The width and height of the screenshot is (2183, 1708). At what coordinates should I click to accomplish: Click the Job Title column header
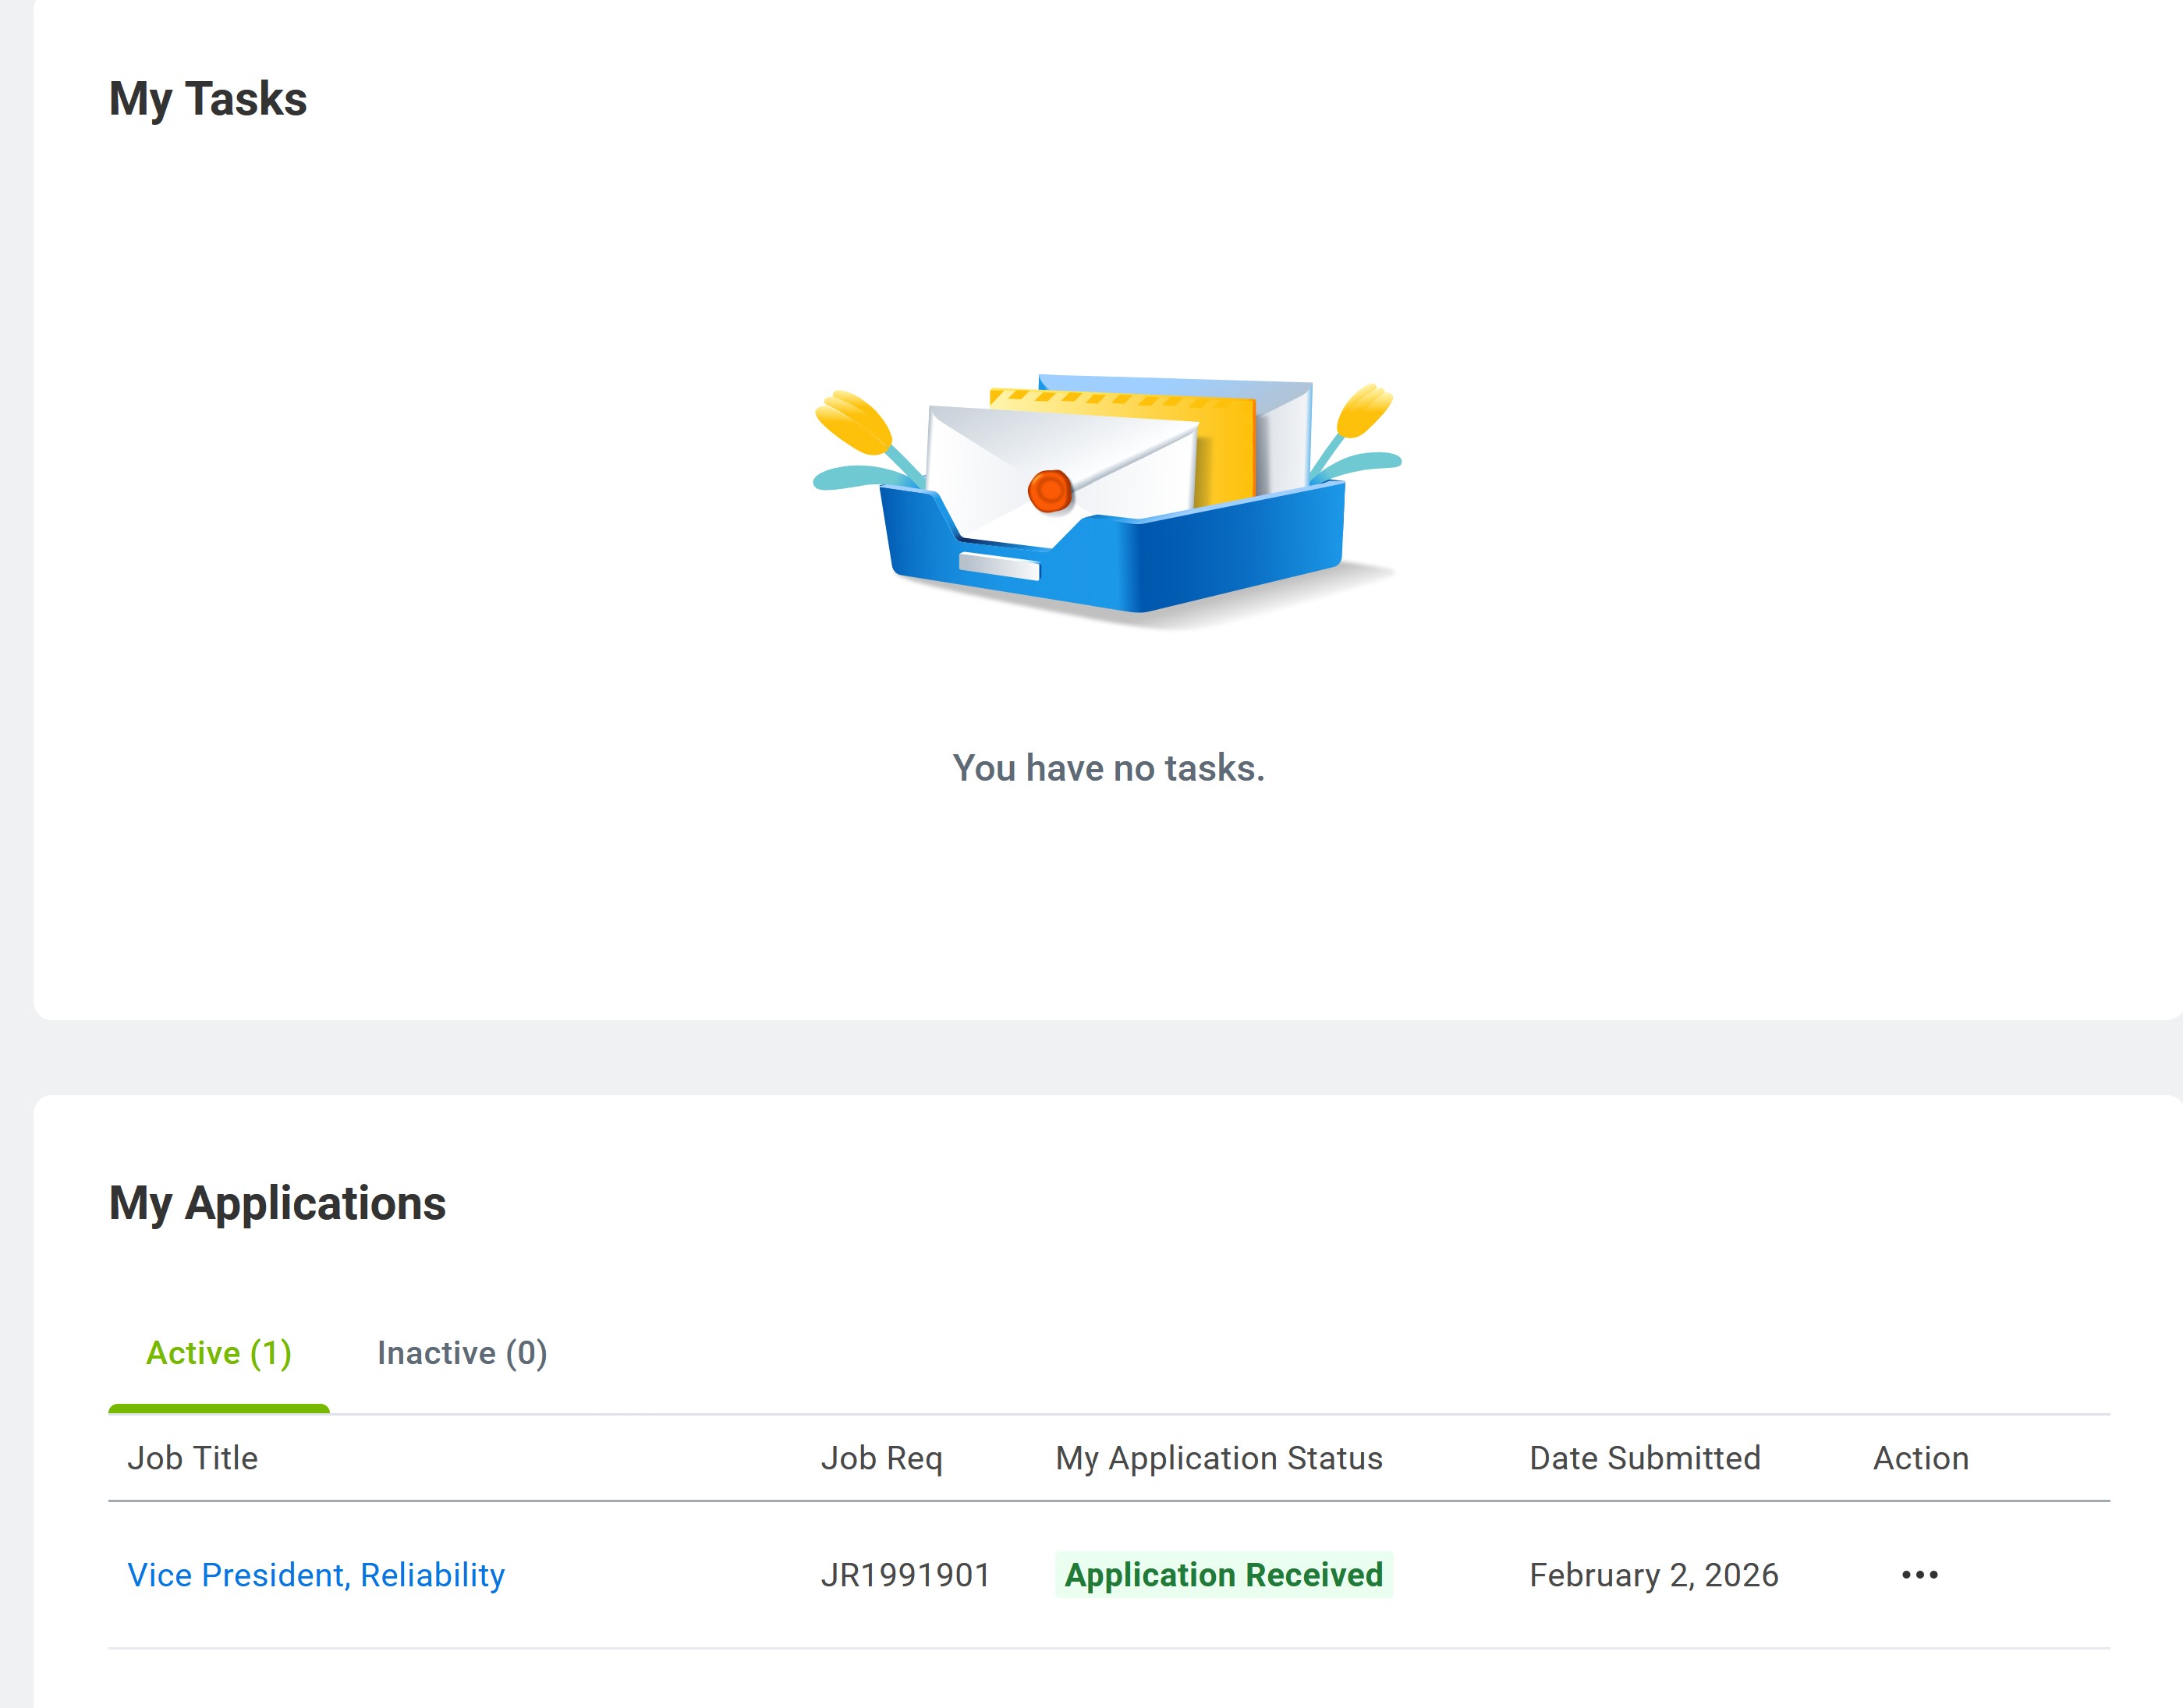tap(192, 1458)
